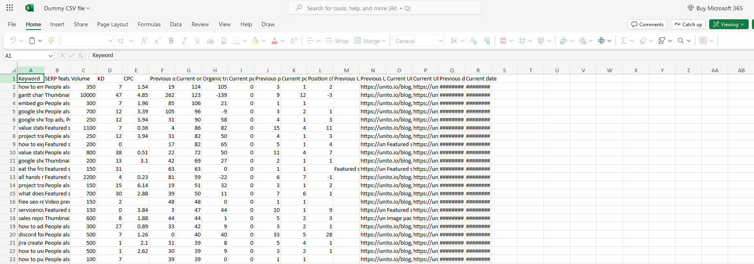754x264 pixels.
Task: Open the Page Layout tab
Action: tap(112, 24)
